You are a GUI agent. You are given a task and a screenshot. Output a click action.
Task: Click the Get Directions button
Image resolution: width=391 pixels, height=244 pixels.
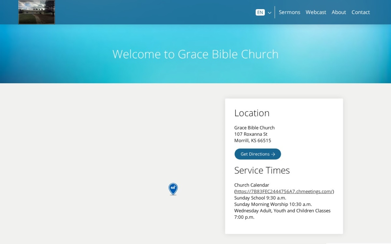pos(258,154)
